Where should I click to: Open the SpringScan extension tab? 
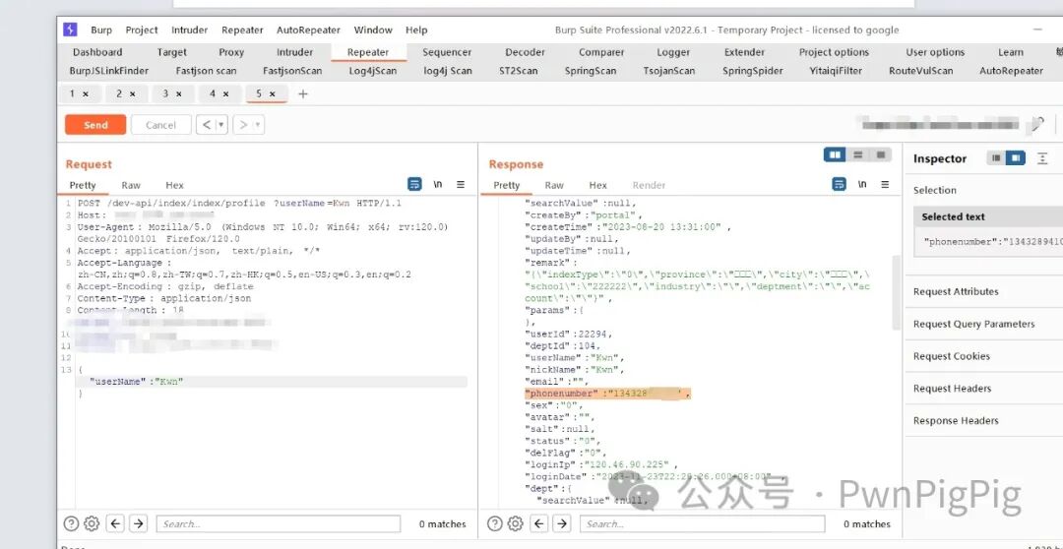point(592,71)
